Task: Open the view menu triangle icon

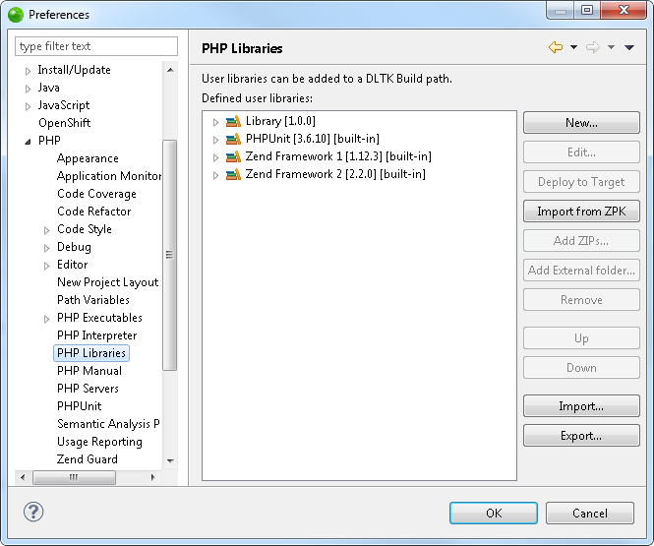Action: pos(629,47)
